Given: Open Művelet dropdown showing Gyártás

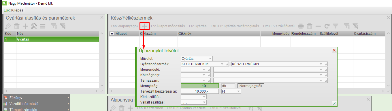Looking at the screenshot, I should click(x=210, y=59).
